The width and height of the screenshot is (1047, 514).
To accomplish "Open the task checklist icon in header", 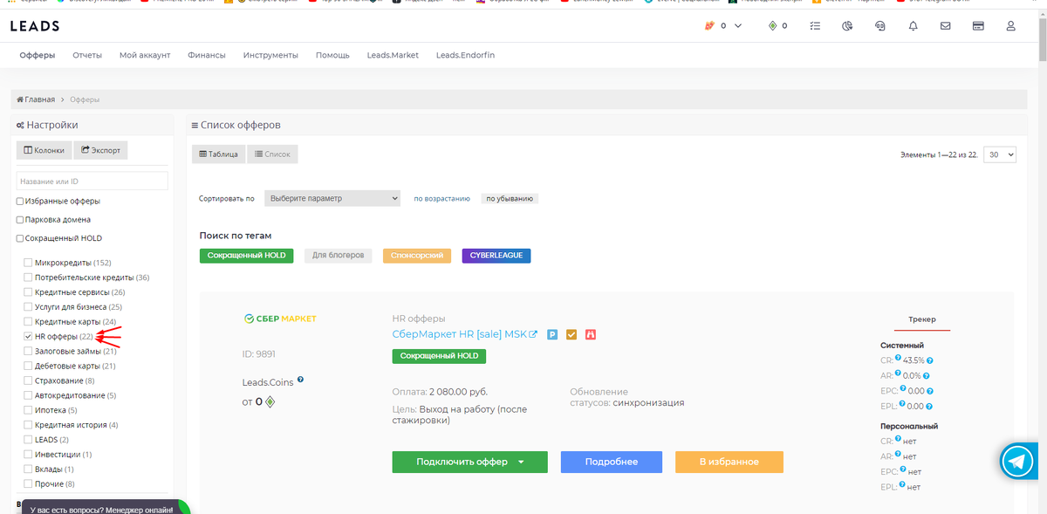I will (x=815, y=26).
